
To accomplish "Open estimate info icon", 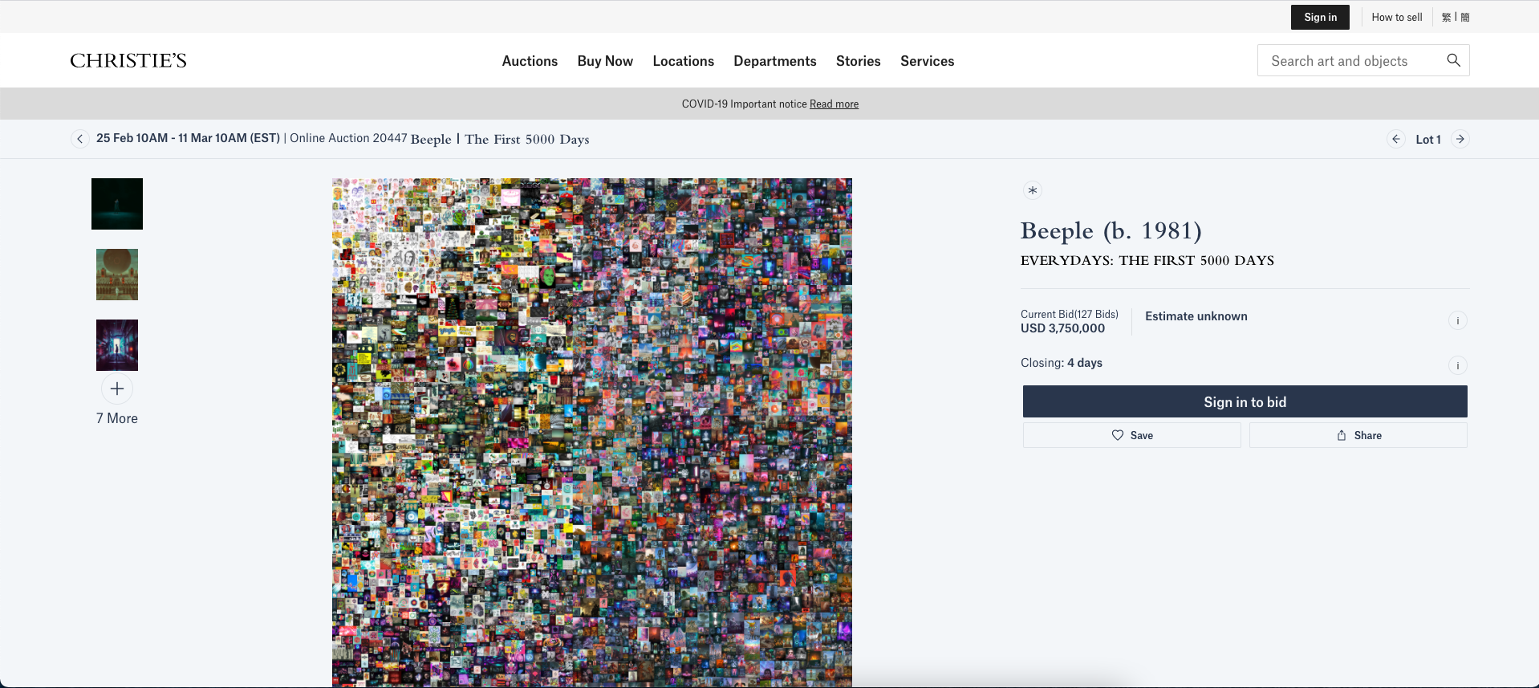I will [x=1458, y=320].
